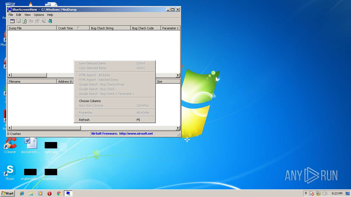This screenshot has height=197, width=351.
Task: Click the upper pane horizontal scrollbar thumb
Action: point(29,75)
